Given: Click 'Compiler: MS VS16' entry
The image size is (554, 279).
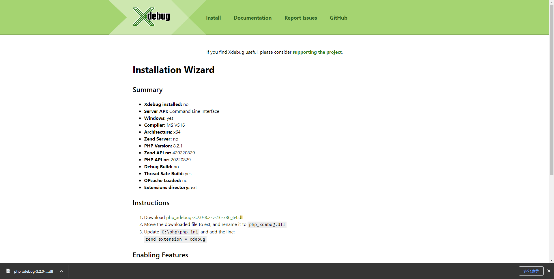Looking at the screenshot, I should (x=164, y=125).
